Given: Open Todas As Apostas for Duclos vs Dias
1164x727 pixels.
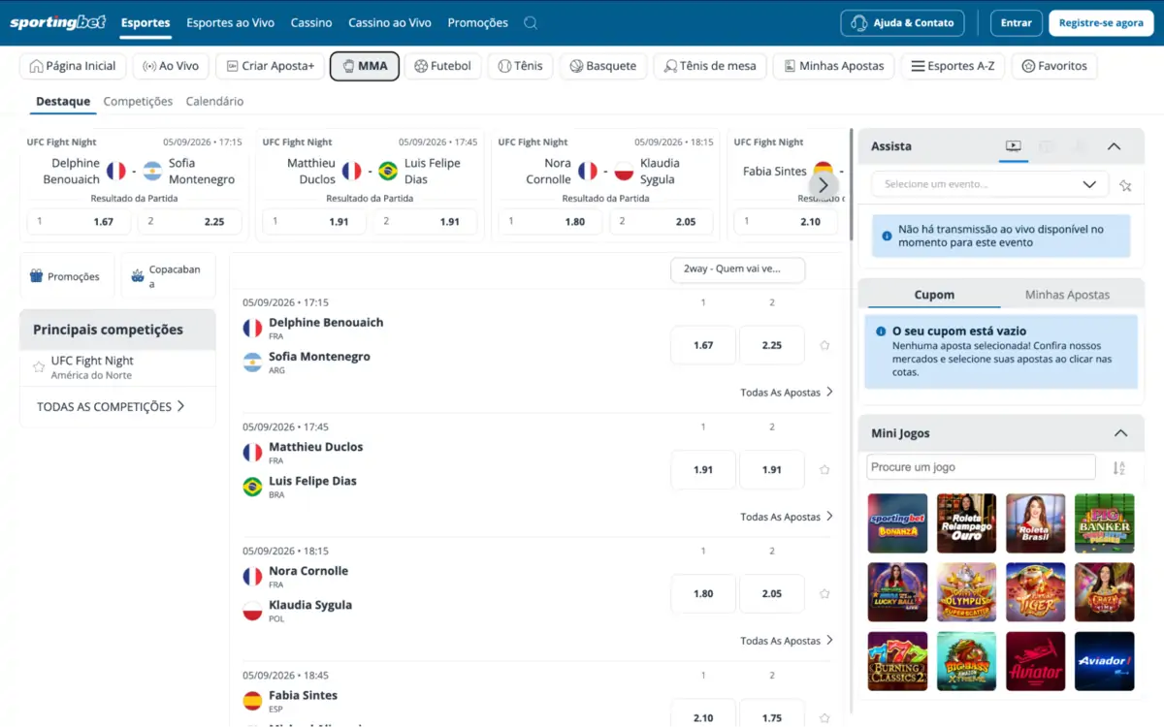Looking at the screenshot, I should click(x=787, y=517).
